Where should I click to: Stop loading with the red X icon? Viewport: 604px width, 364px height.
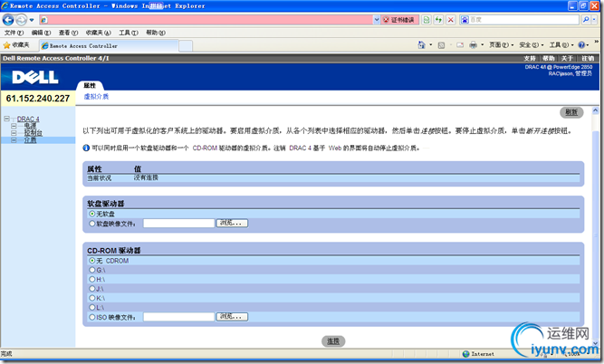point(451,20)
